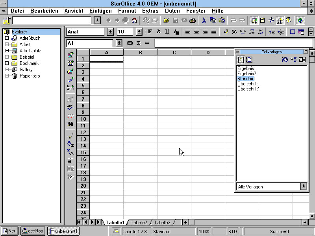This screenshot has height=236, width=315.
Task: Open the Alle Vorlagen dropdown
Action: 304,186
